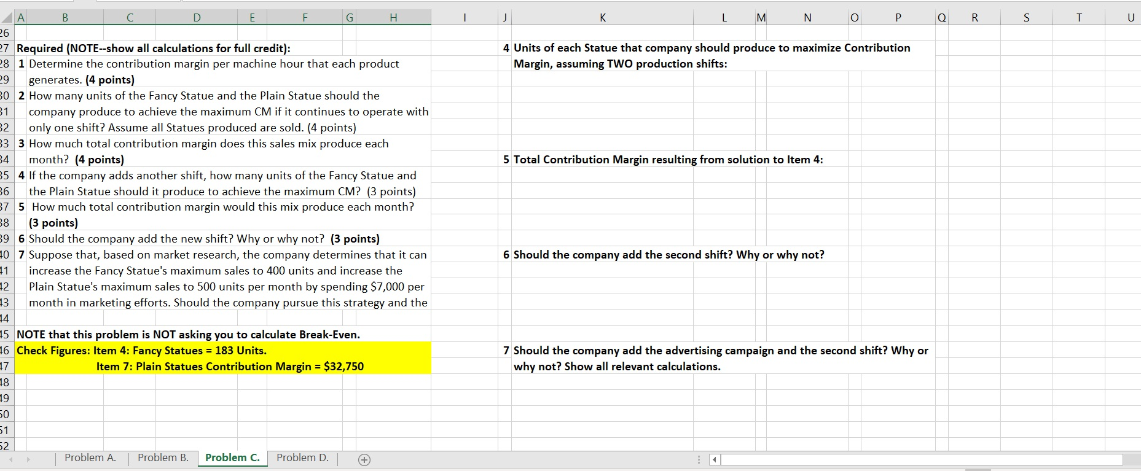Click 'only one shift? Assume all Statues' cell
This screenshot has width=1141, height=471.
[x=192, y=128]
